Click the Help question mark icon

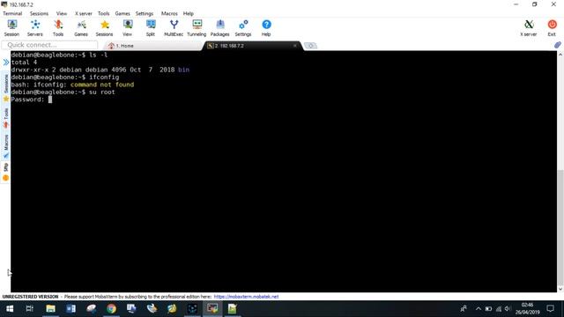point(266,28)
